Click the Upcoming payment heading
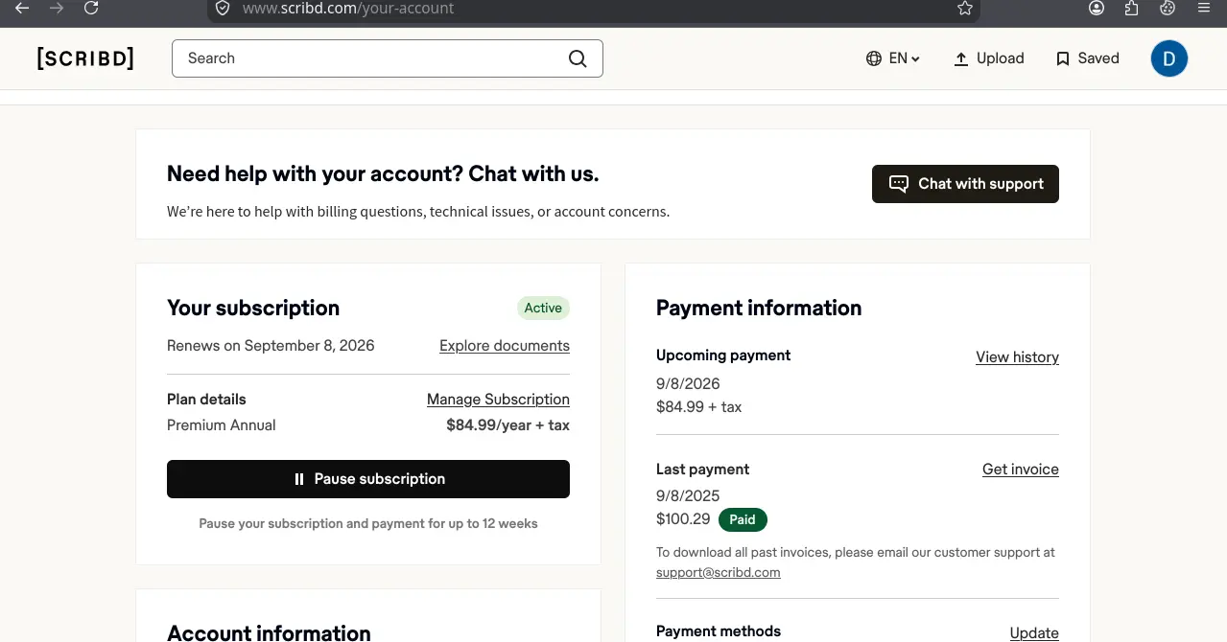 click(x=723, y=355)
